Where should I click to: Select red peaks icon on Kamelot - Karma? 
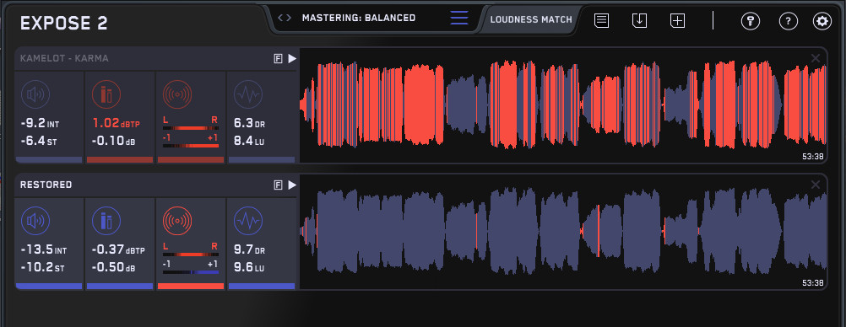coord(106,95)
